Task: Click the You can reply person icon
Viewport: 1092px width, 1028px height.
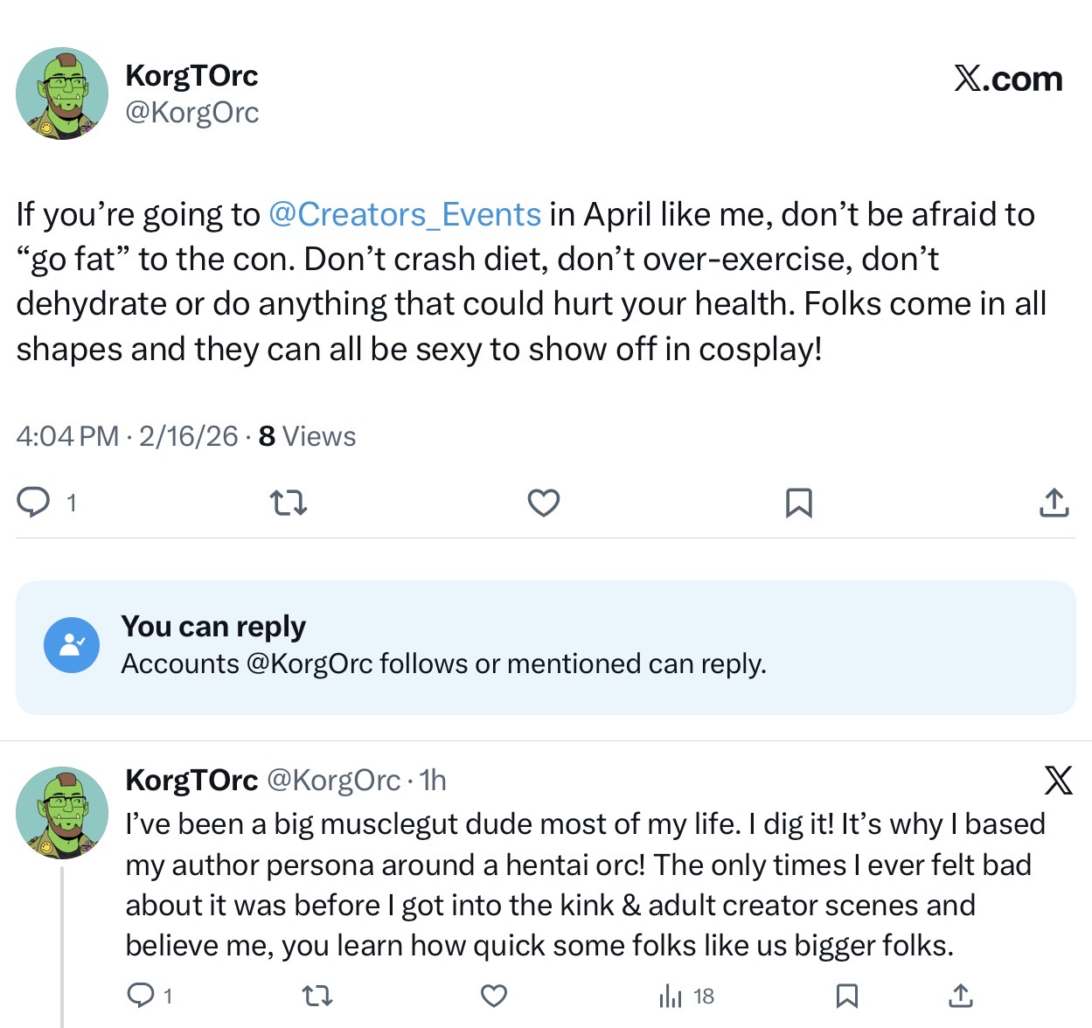Action: (72, 646)
